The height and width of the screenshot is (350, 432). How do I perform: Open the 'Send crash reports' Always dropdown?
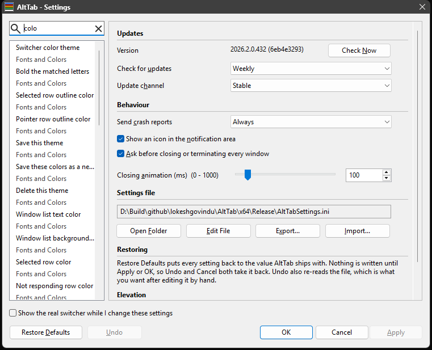point(311,122)
